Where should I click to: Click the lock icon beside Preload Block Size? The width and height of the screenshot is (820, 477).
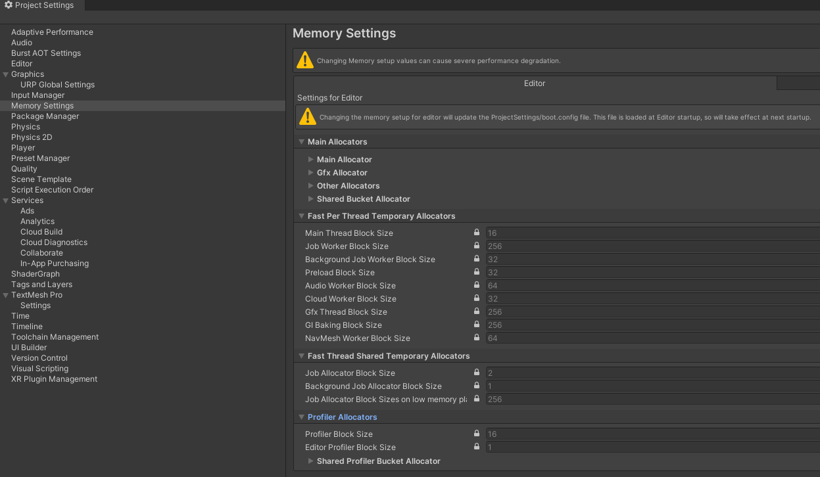tap(476, 271)
